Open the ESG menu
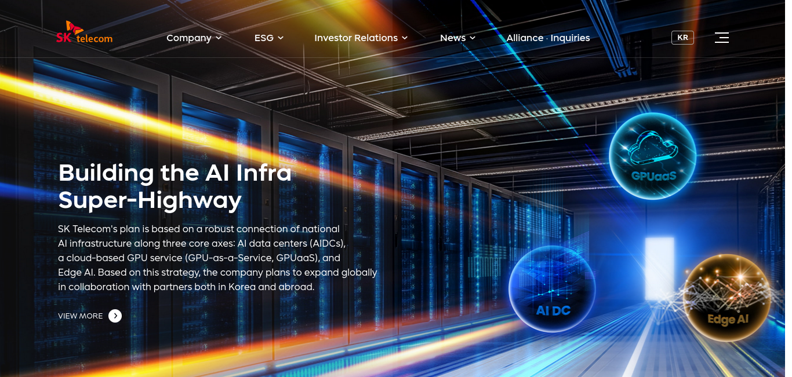 tap(269, 38)
